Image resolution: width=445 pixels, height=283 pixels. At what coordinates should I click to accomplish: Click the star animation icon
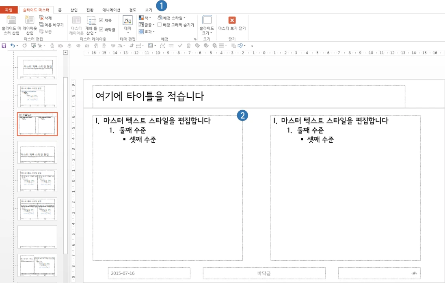click(x=40, y=45)
